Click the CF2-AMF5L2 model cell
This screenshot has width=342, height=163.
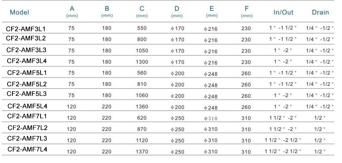point(27,84)
